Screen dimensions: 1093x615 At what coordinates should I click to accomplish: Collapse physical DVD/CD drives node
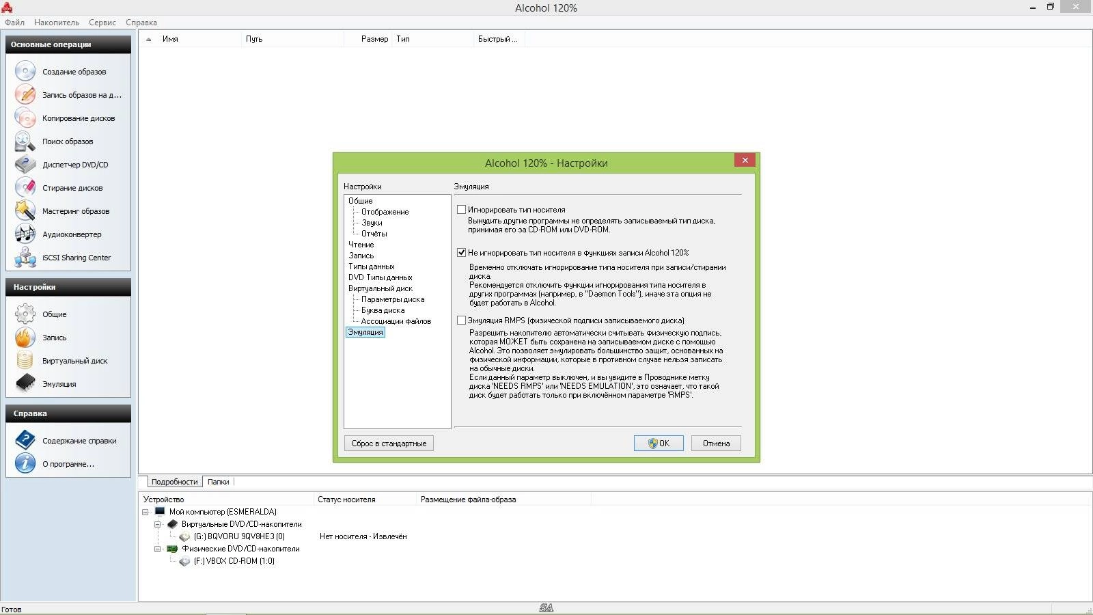158,549
